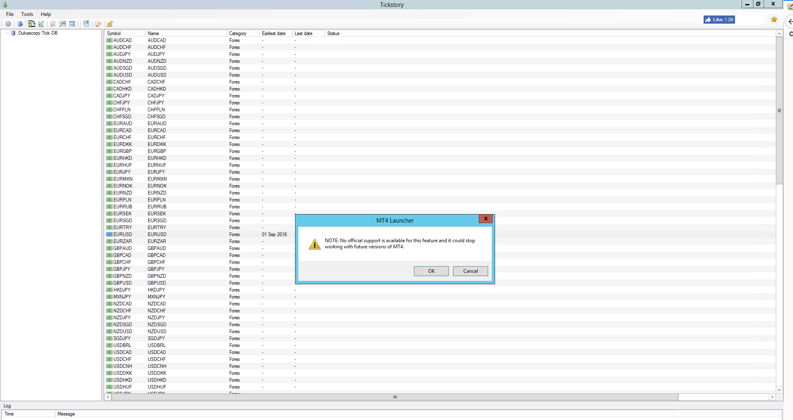
Task: Click the GBPUSD symbol icon
Action: tap(109, 283)
